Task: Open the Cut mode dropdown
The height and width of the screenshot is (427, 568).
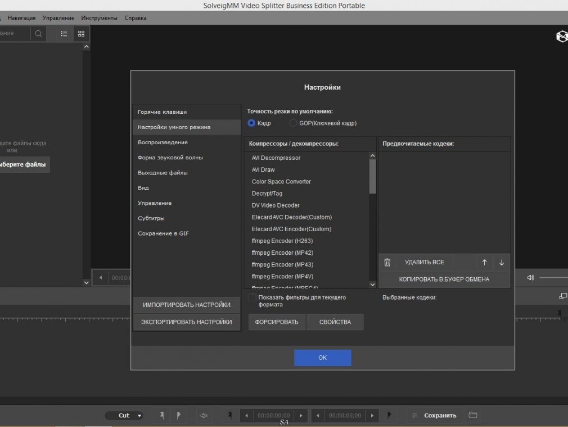Action: tap(124, 415)
